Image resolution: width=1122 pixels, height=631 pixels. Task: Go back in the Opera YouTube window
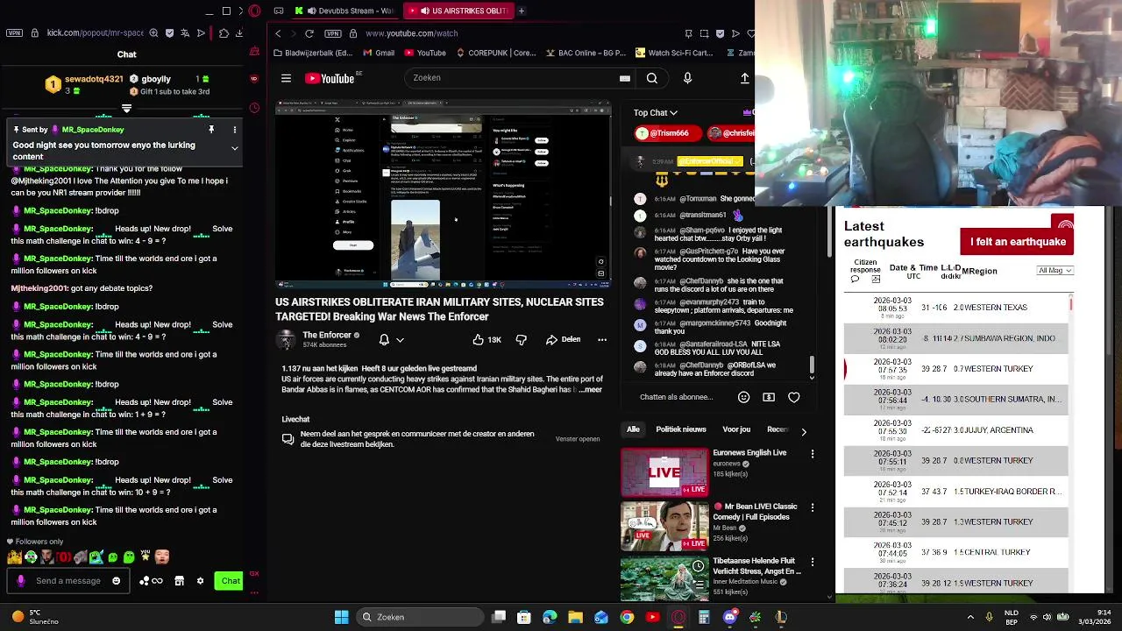278,33
